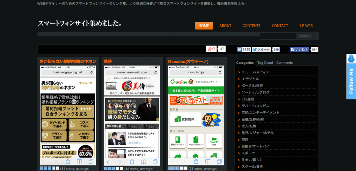The image size is (356, 171).
Task: Click the reload icon beside menscosme-web.com
Action: point(156,72)
